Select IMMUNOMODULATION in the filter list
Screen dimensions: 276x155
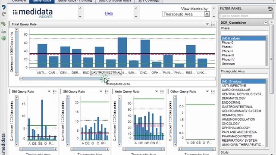click(243, 120)
